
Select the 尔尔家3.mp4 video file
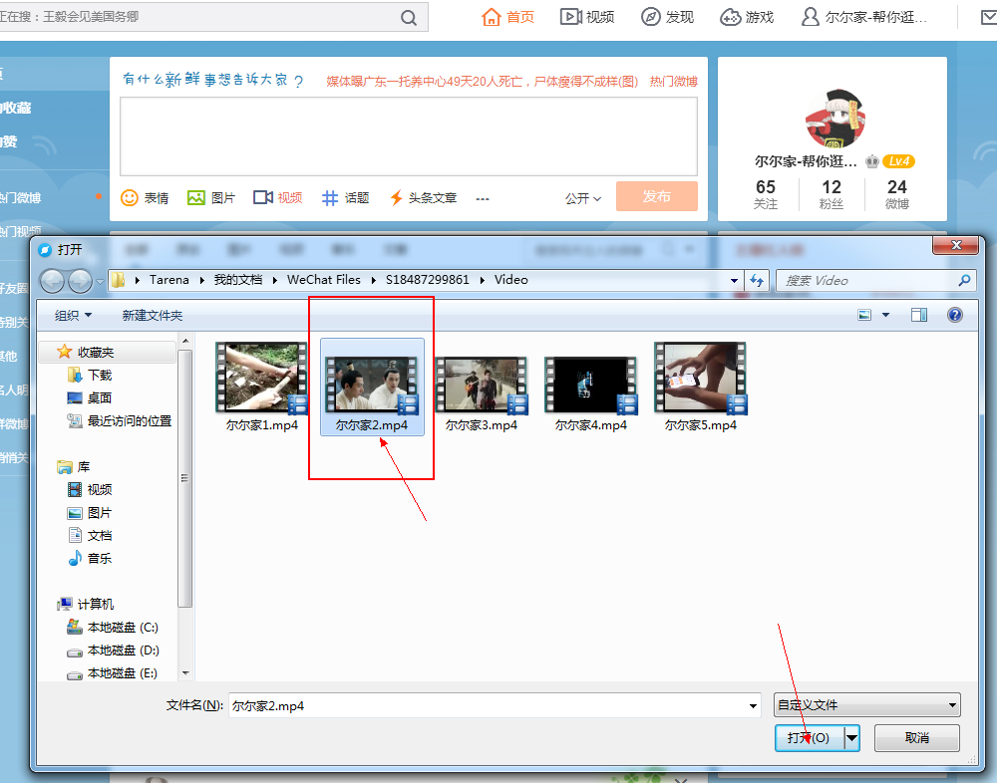pyautogui.click(x=482, y=392)
